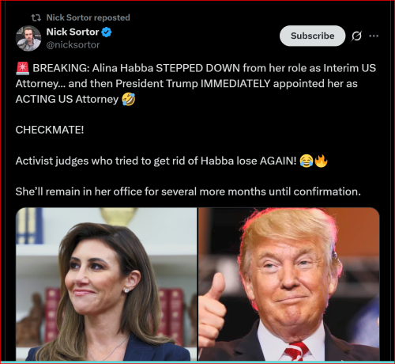Image resolution: width=395 pixels, height=364 pixels.
Task: Click the bold "Nick Sortor" display name
Action: pyautogui.click(x=73, y=32)
